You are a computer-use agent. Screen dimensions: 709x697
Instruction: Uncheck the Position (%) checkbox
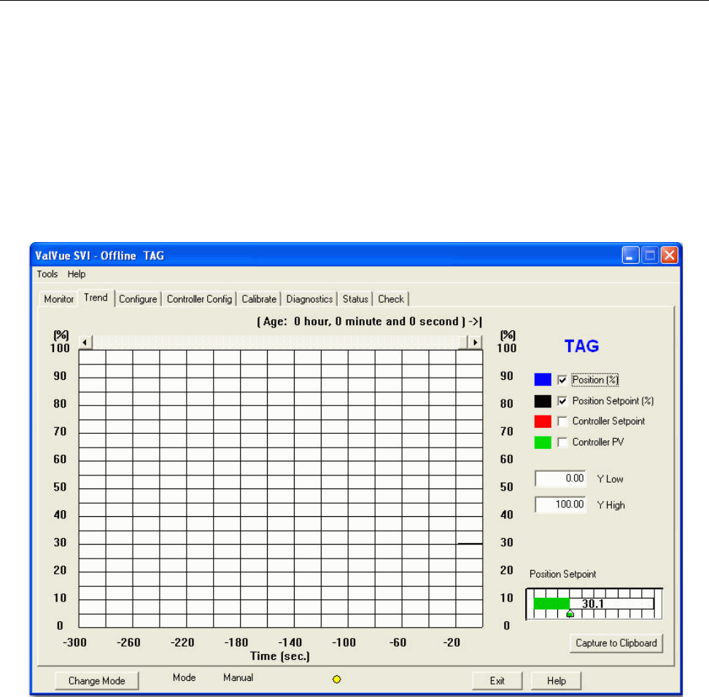coord(562,380)
